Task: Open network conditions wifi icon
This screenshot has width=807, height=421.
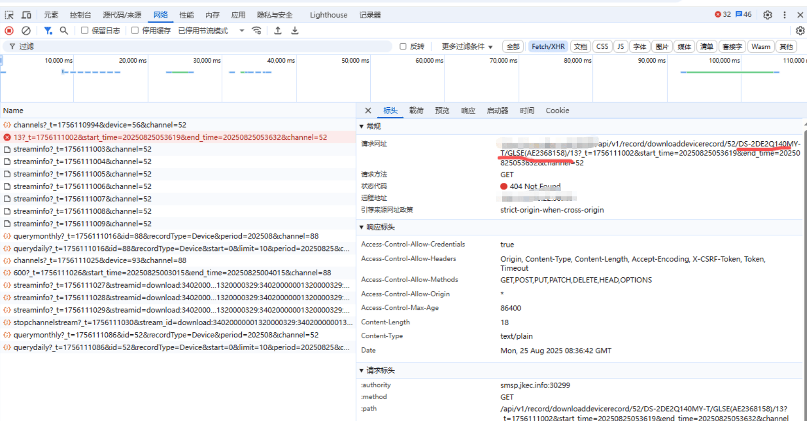Action: coord(257,31)
